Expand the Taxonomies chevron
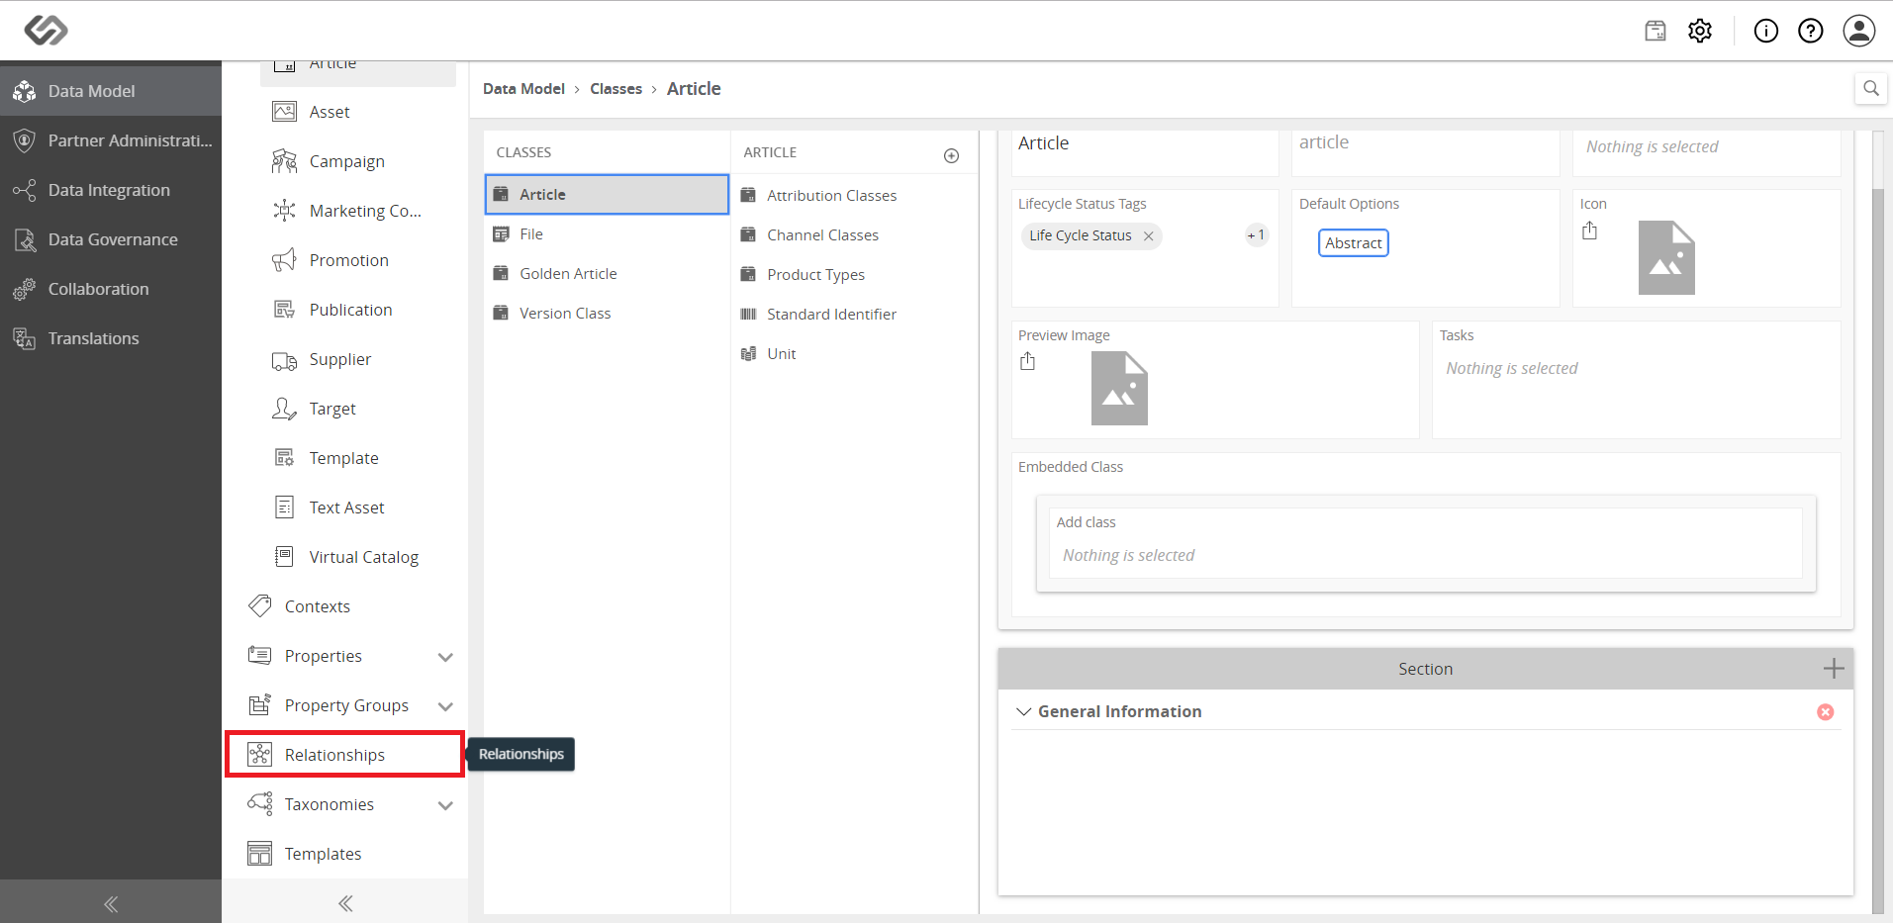This screenshot has width=1893, height=923. pos(445,805)
